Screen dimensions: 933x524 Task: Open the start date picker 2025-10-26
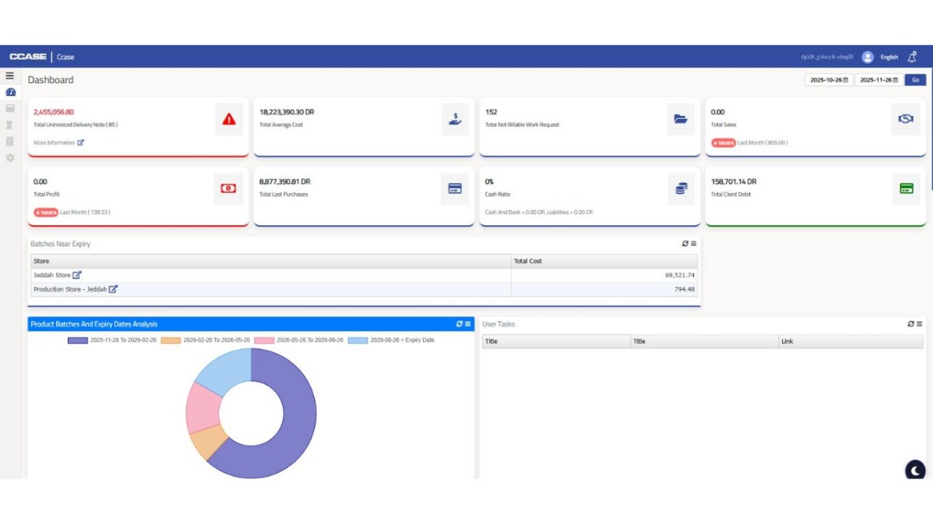(x=829, y=80)
